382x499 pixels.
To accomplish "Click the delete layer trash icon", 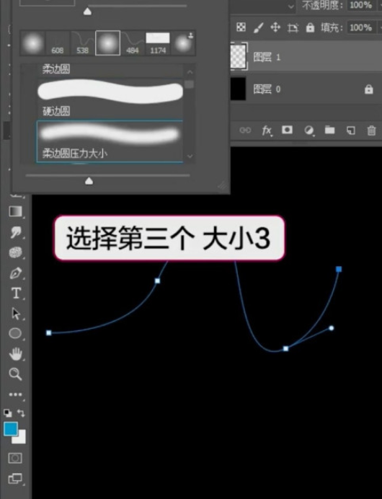I will coord(371,131).
